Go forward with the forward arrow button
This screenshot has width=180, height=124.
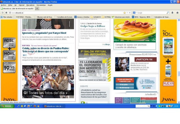click(x=6, y=13)
